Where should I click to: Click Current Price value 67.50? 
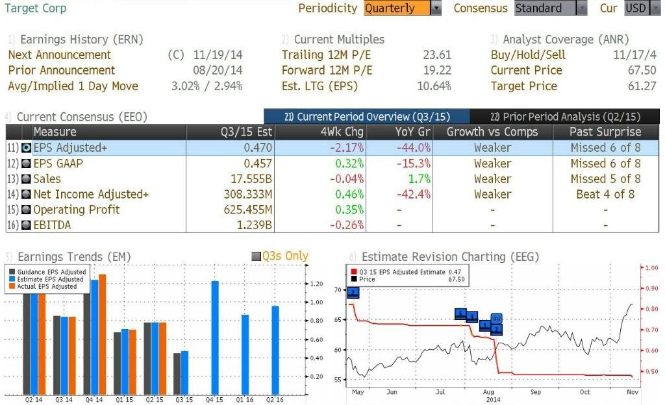tap(642, 70)
